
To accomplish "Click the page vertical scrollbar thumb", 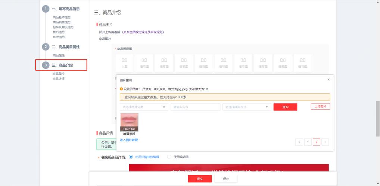I will [x=378, y=119].
